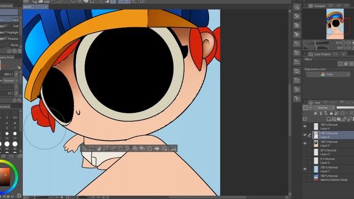Switch to the Layer palette tab

[315, 102]
